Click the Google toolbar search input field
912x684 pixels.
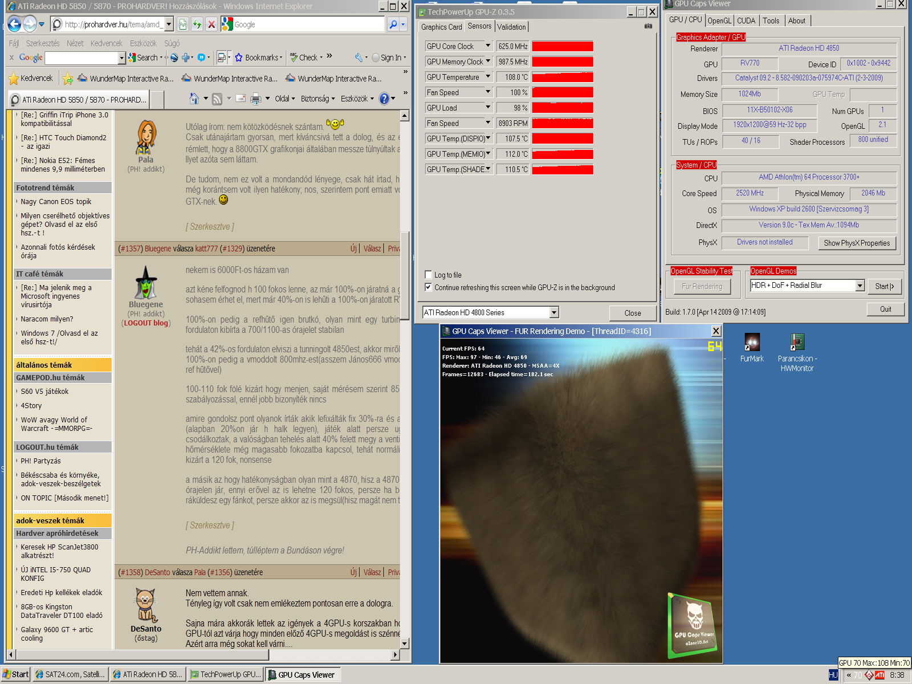(82, 58)
